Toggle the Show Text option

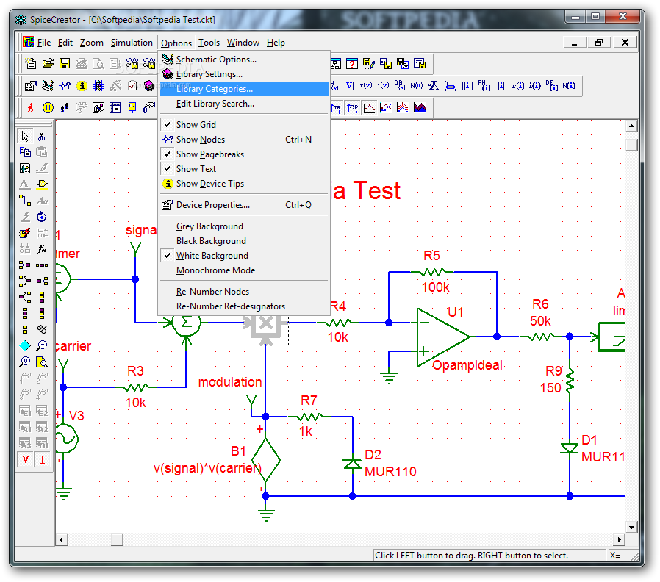tap(244, 169)
